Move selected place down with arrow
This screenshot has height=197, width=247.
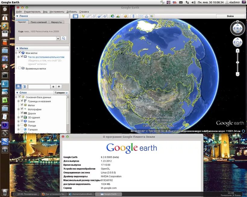tap(59, 86)
